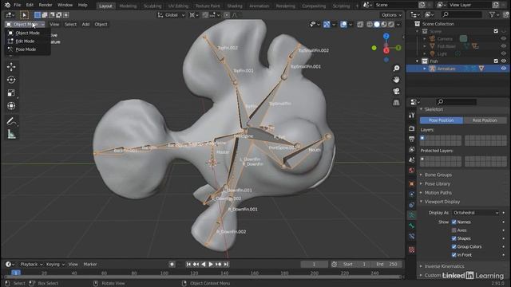Collapse the Viewport Display panel
The height and width of the screenshot is (287, 511).
(442, 202)
